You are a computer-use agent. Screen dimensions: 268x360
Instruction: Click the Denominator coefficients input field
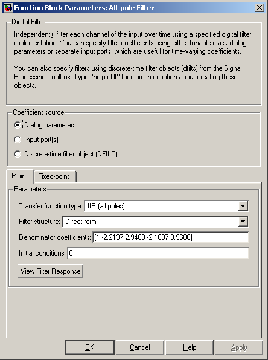coord(171,237)
